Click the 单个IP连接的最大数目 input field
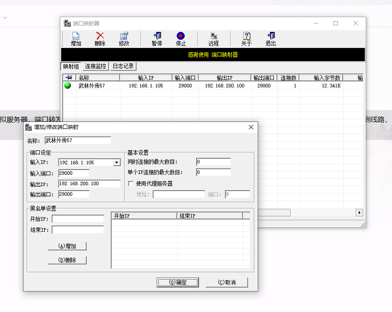 [x=213, y=172]
